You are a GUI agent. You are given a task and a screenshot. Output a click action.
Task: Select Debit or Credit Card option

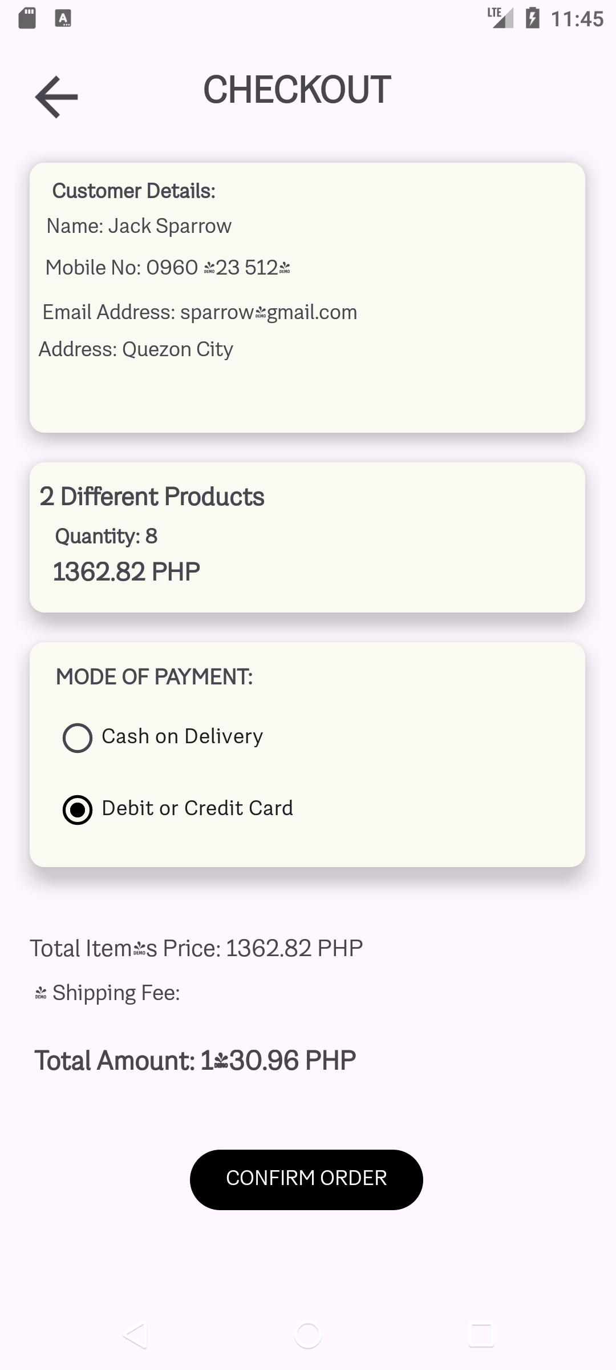click(78, 809)
